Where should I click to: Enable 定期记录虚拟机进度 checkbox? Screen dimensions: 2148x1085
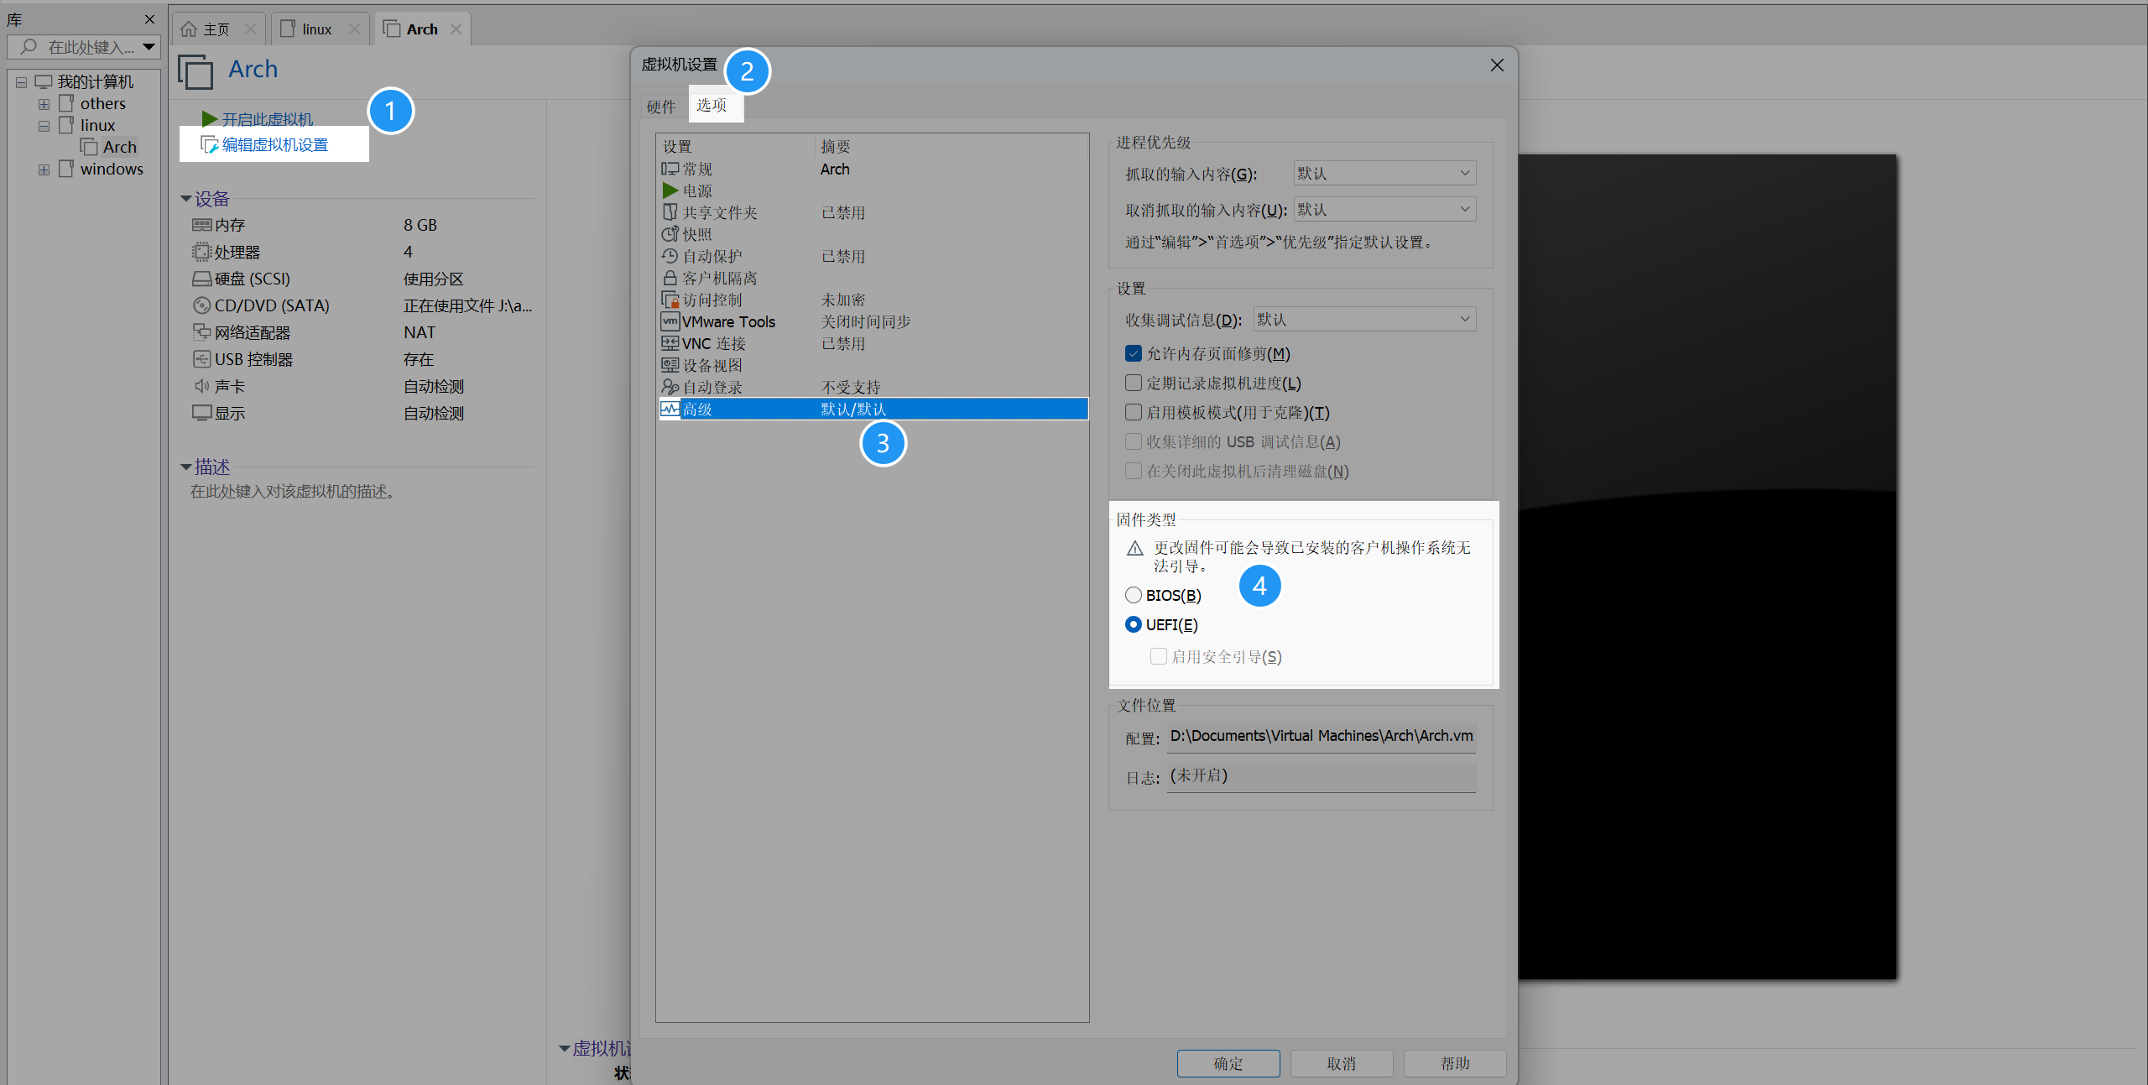(x=1133, y=383)
